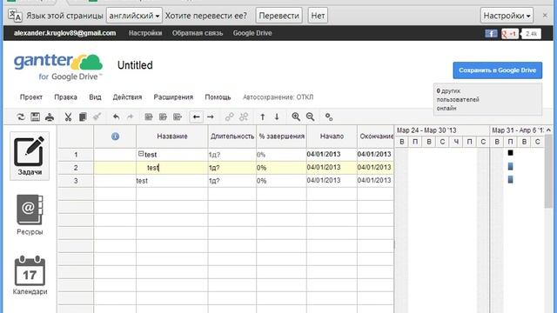Screen dimensions: 557x313
Task: Click the redo arrow icon
Action: point(130,117)
